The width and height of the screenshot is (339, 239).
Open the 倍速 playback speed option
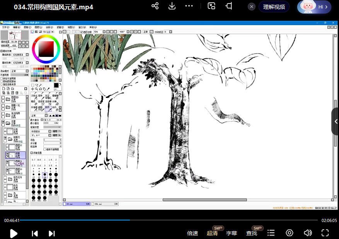[x=192, y=233]
